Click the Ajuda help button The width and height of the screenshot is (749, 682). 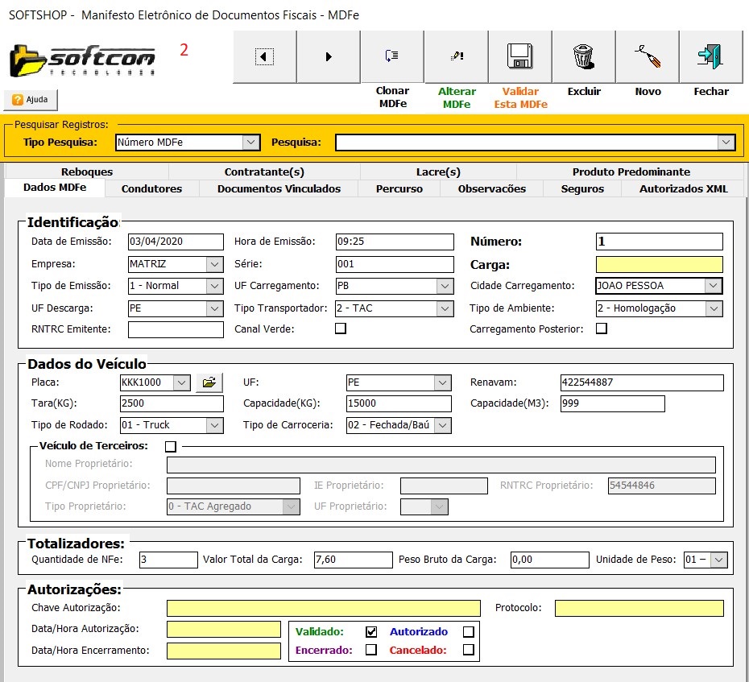31,100
